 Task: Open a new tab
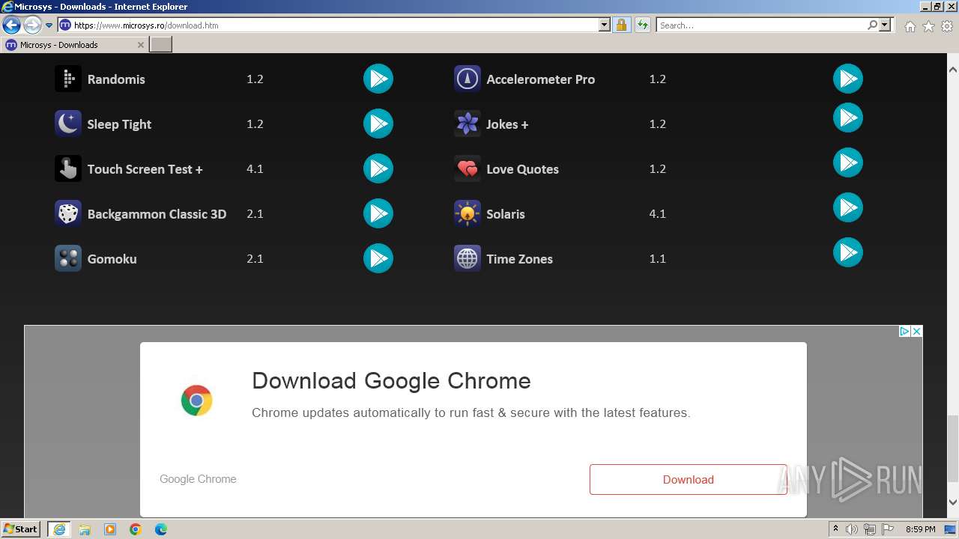point(161,45)
